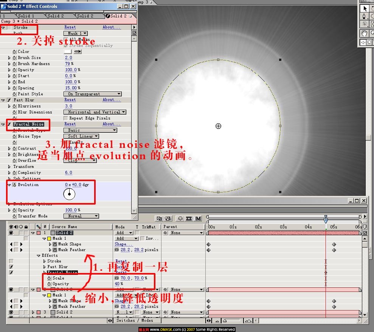Click the Blurriness value 3.0
Screen dimensions: 374x332
[x=68, y=106]
